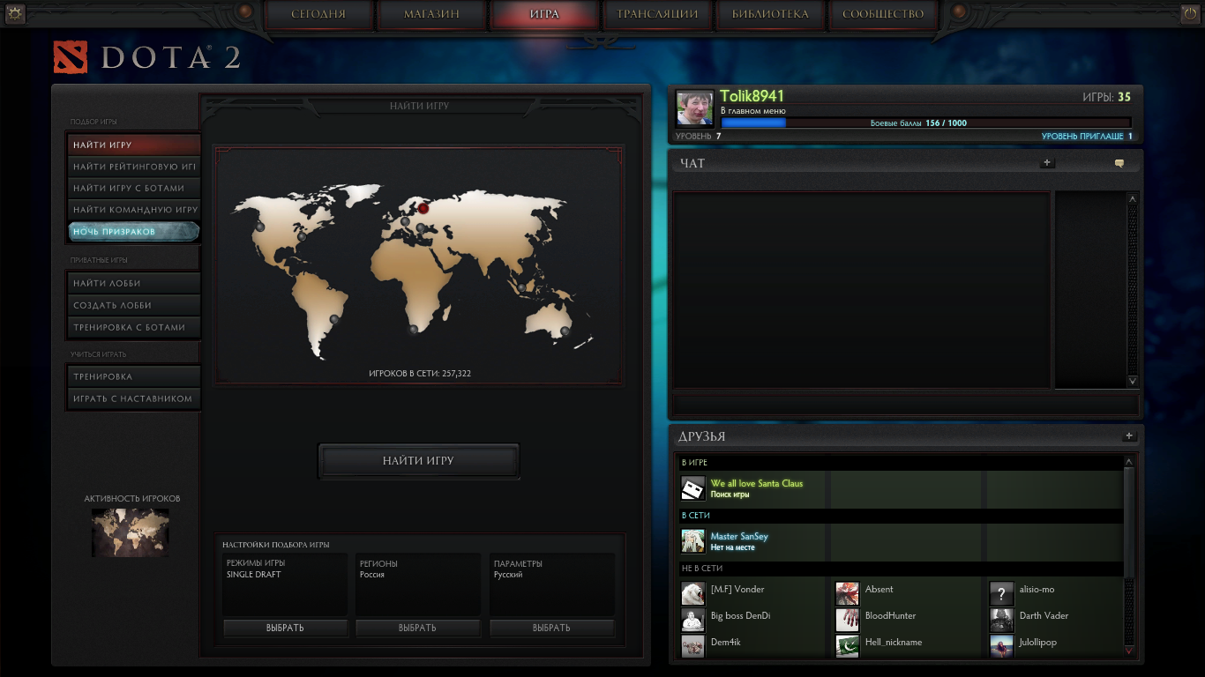Click [M.F] Vonder avatar
1205x677 pixels.
click(x=693, y=594)
